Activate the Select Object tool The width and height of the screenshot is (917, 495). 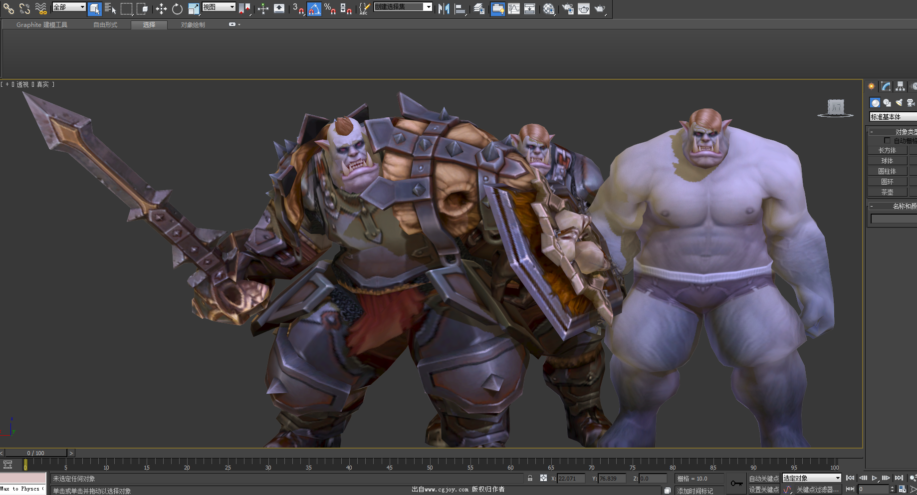click(x=94, y=8)
